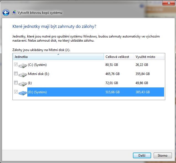Click the Vytvořit bitovou kopii systému title
Viewport: 176px width, 163px height.
(x=40, y=13)
